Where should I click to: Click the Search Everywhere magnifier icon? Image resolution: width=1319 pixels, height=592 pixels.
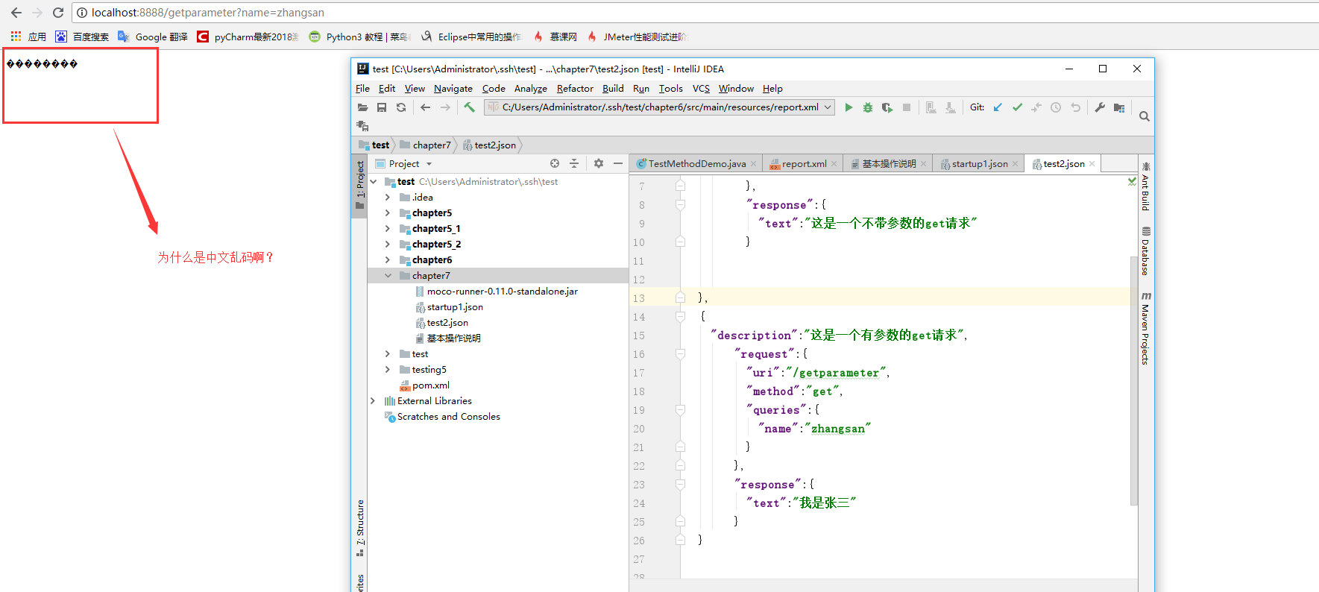coord(1145,116)
